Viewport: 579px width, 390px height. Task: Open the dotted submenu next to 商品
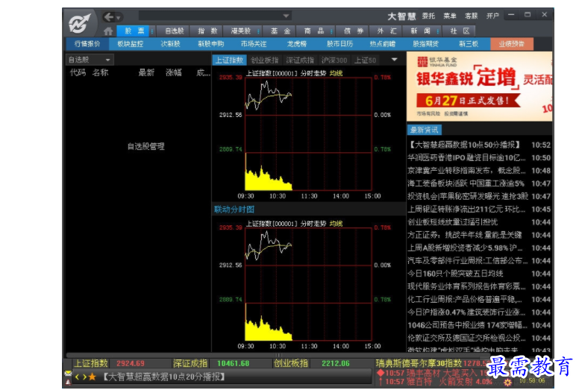(x=331, y=31)
